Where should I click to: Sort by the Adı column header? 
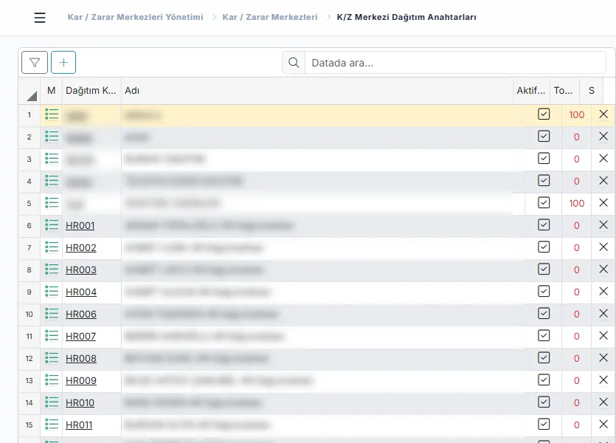[x=317, y=91]
